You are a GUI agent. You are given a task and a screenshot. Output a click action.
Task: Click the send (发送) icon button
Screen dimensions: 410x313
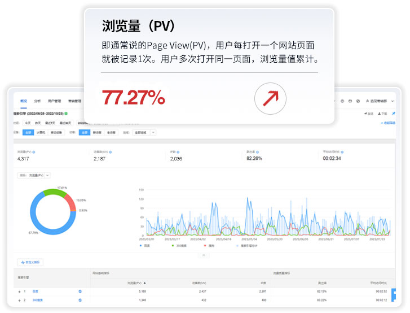(x=368, y=114)
